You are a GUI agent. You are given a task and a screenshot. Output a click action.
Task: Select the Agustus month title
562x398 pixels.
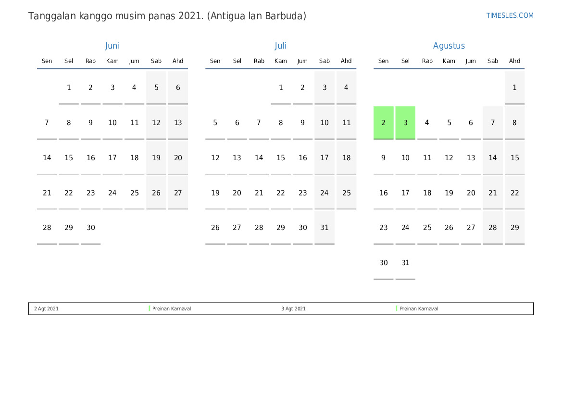[449, 46]
